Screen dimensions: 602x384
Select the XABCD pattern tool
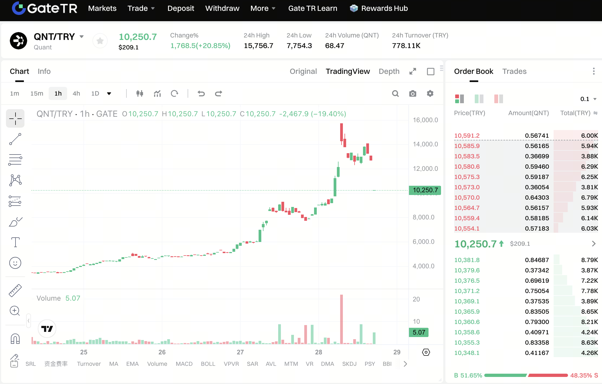pos(15,180)
